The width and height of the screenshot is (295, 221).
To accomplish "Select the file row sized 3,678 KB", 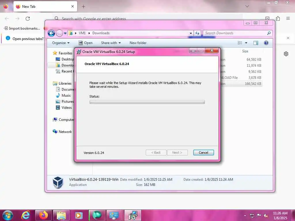I will (x=241, y=78).
